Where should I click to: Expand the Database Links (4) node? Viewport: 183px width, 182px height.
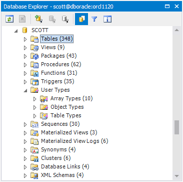(x=25, y=167)
